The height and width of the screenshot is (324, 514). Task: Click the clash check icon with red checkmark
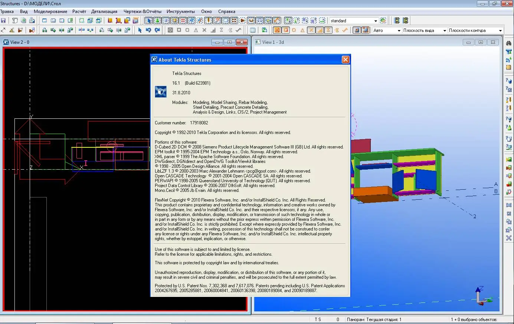[x=32, y=30]
